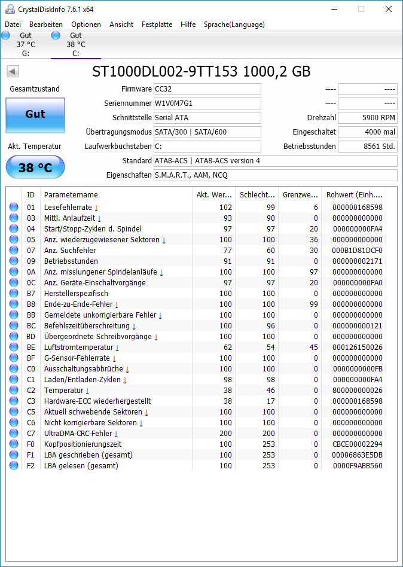Screen dimensions: 403x567
Task: Open the Ansicht menu
Action: tap(121, 25)
